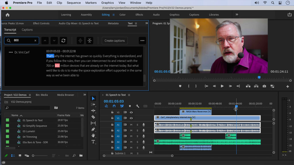This screenshot has height=165, width=294.
Task: Open the Markers menu
Action: click(91, 3)
